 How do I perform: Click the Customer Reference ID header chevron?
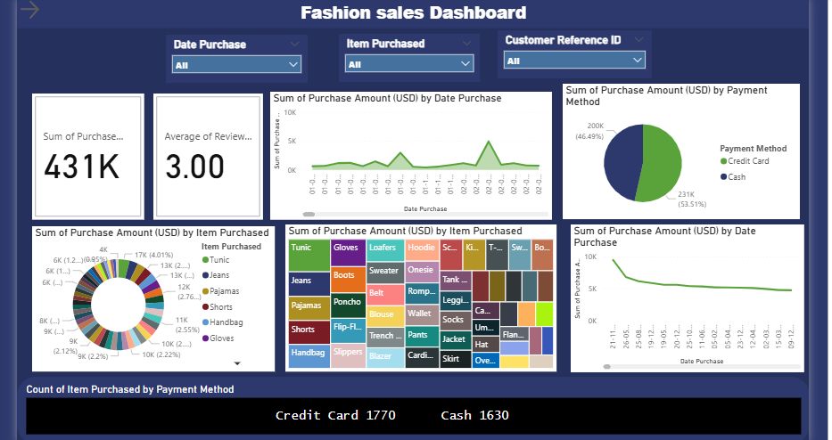(x=639, y=40)
